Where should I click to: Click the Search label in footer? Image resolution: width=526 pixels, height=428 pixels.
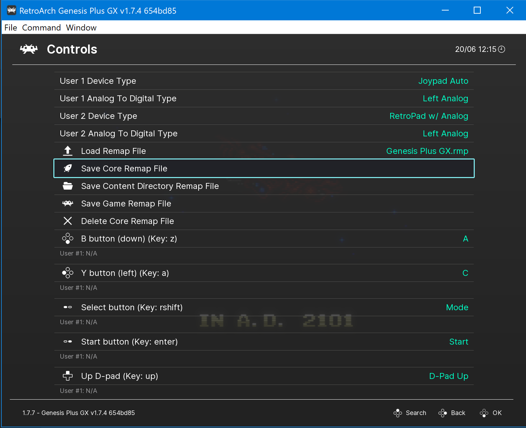point(416,413)
